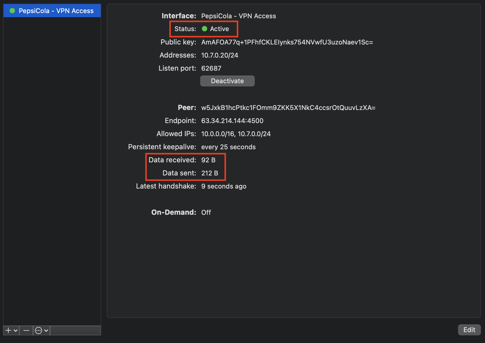Click green dot beside Active status
485x343 pixels.
pos(205,29)
